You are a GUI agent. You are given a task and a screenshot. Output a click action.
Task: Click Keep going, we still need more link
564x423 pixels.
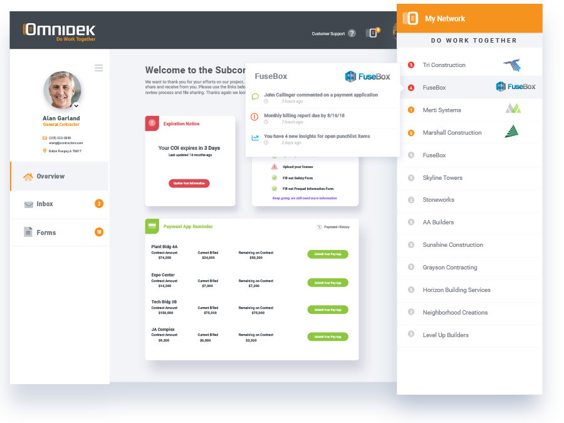point(305,198)
